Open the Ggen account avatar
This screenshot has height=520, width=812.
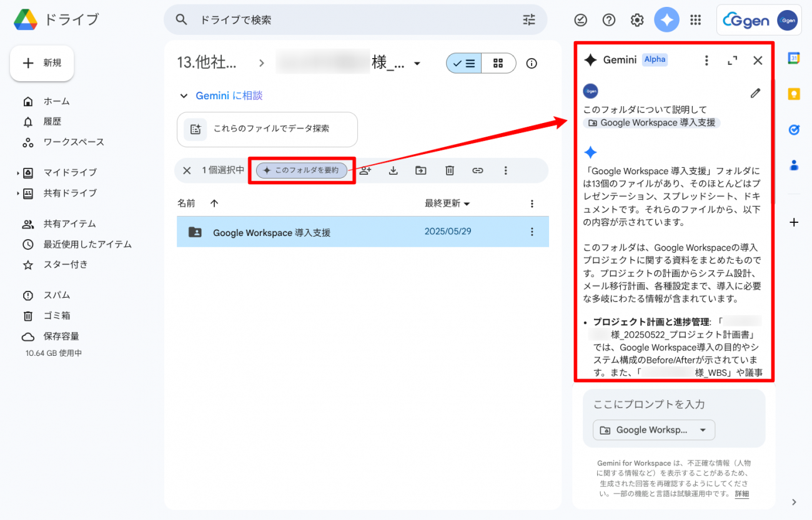tap(787, 21)
